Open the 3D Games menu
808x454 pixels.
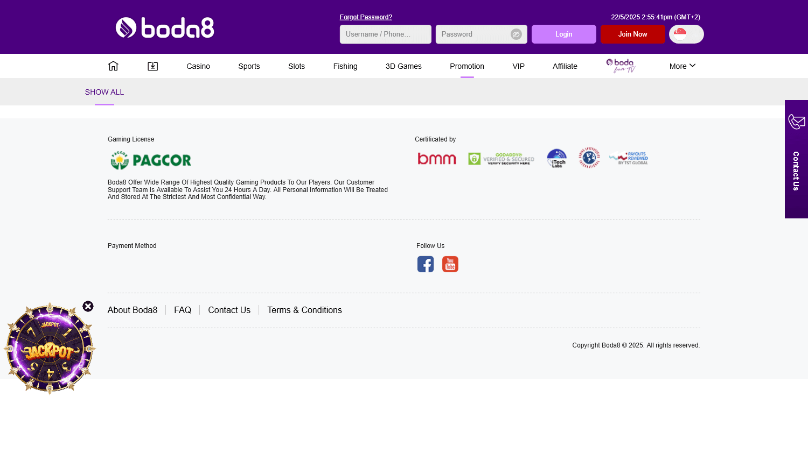click(403, 66)
